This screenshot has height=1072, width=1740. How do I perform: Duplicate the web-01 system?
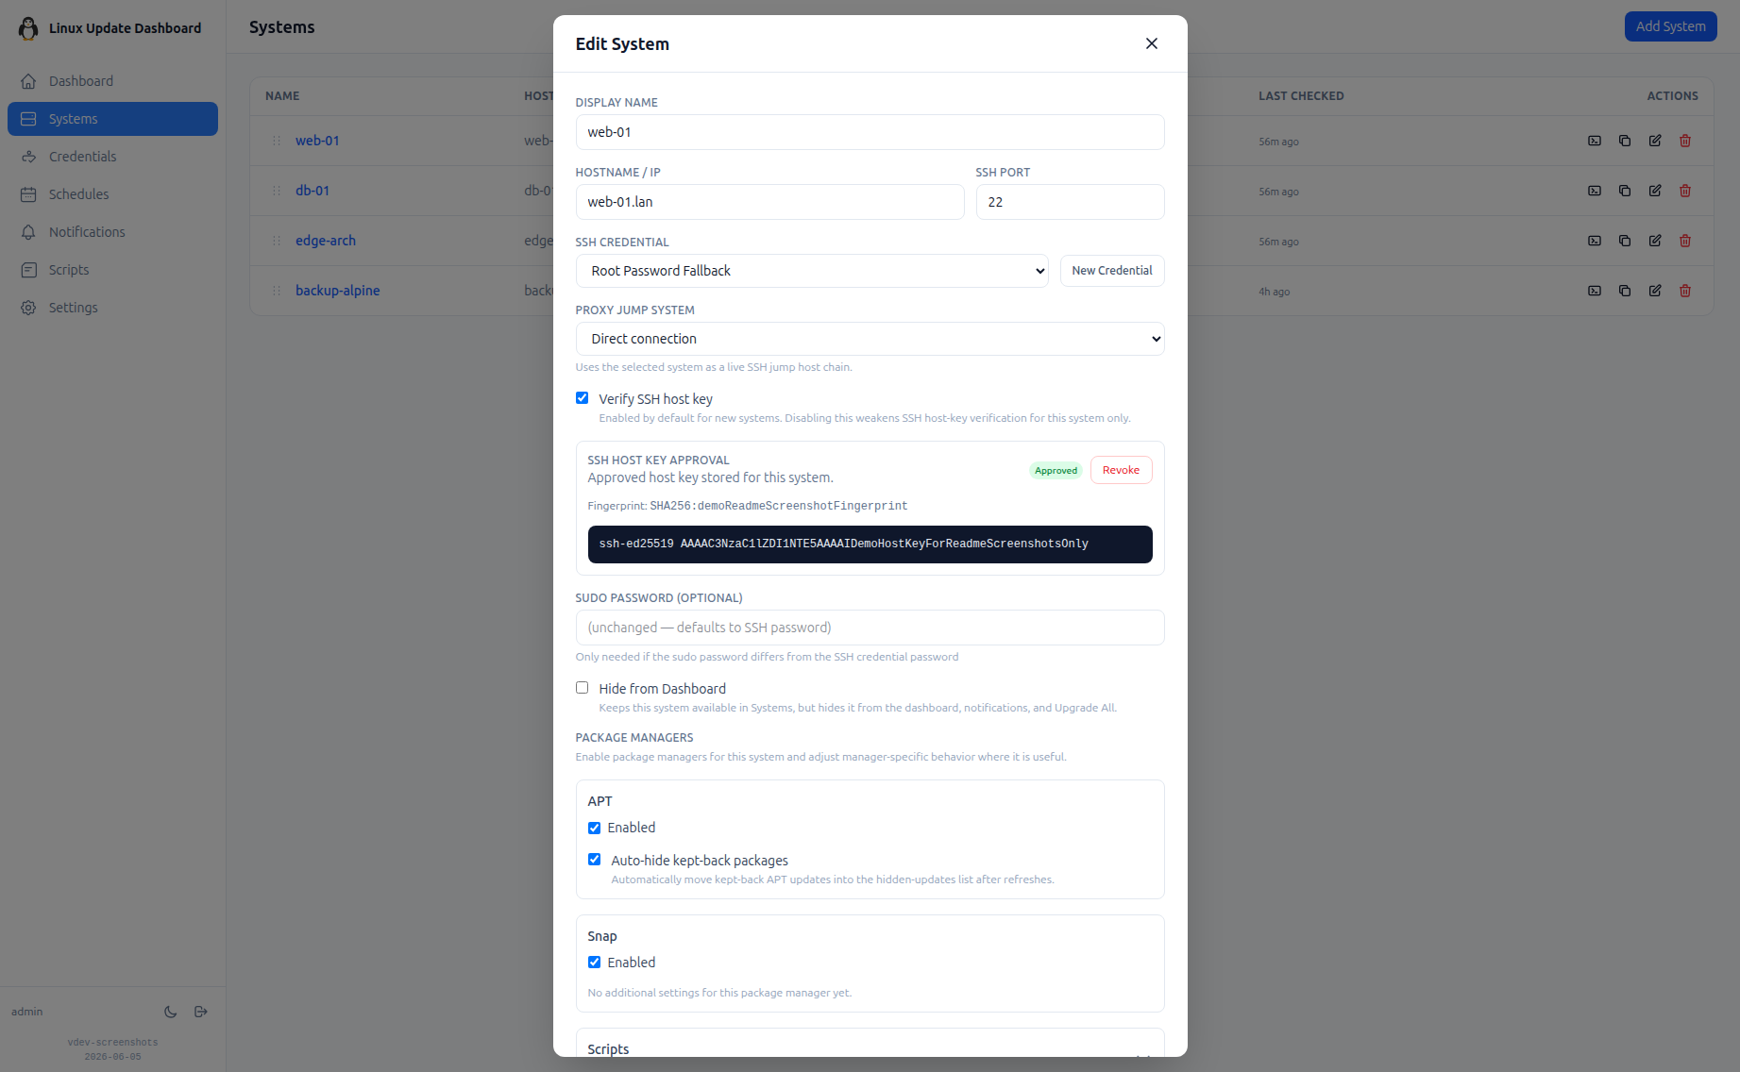pyautogui.click(x=1625, y=141)
